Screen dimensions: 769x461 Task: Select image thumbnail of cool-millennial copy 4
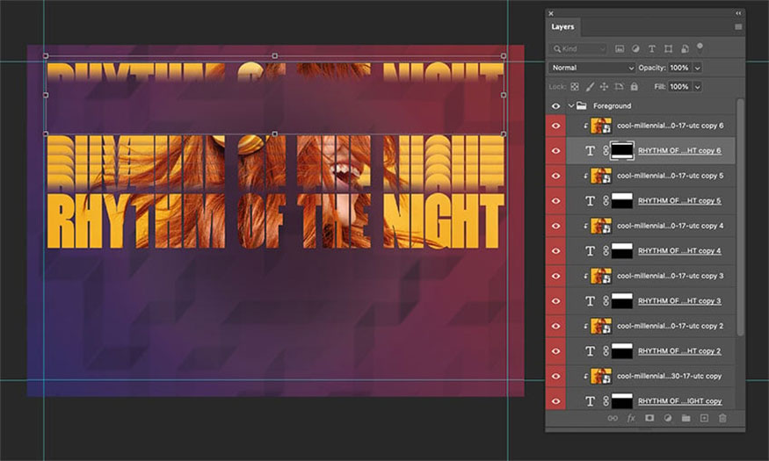[x=601, y=226]
